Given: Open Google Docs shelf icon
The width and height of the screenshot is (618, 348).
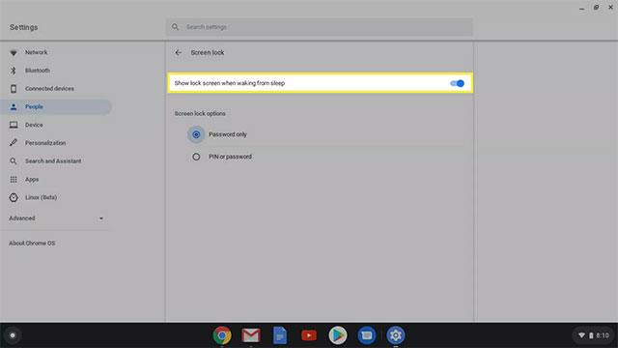Looking at the screenshot, I should pyautogui.click(x=280, y=335).
